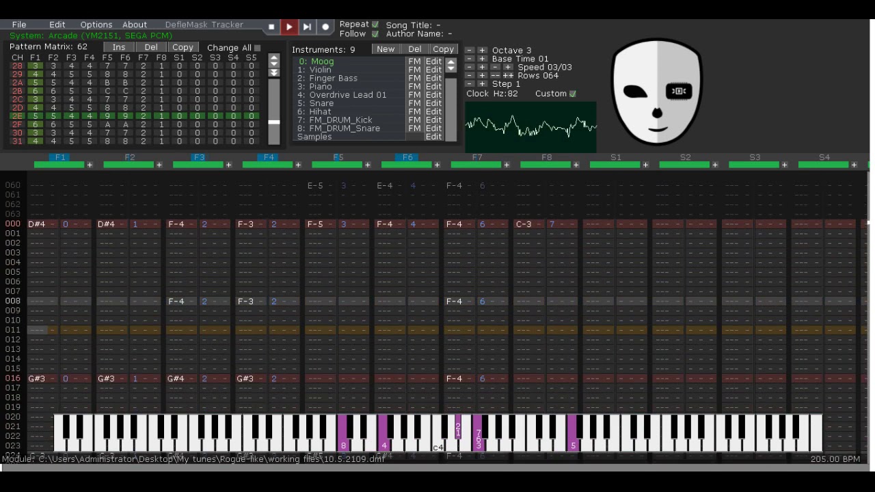
Task: Expand channel S1 with its plus icon
Action: (645, 165)
